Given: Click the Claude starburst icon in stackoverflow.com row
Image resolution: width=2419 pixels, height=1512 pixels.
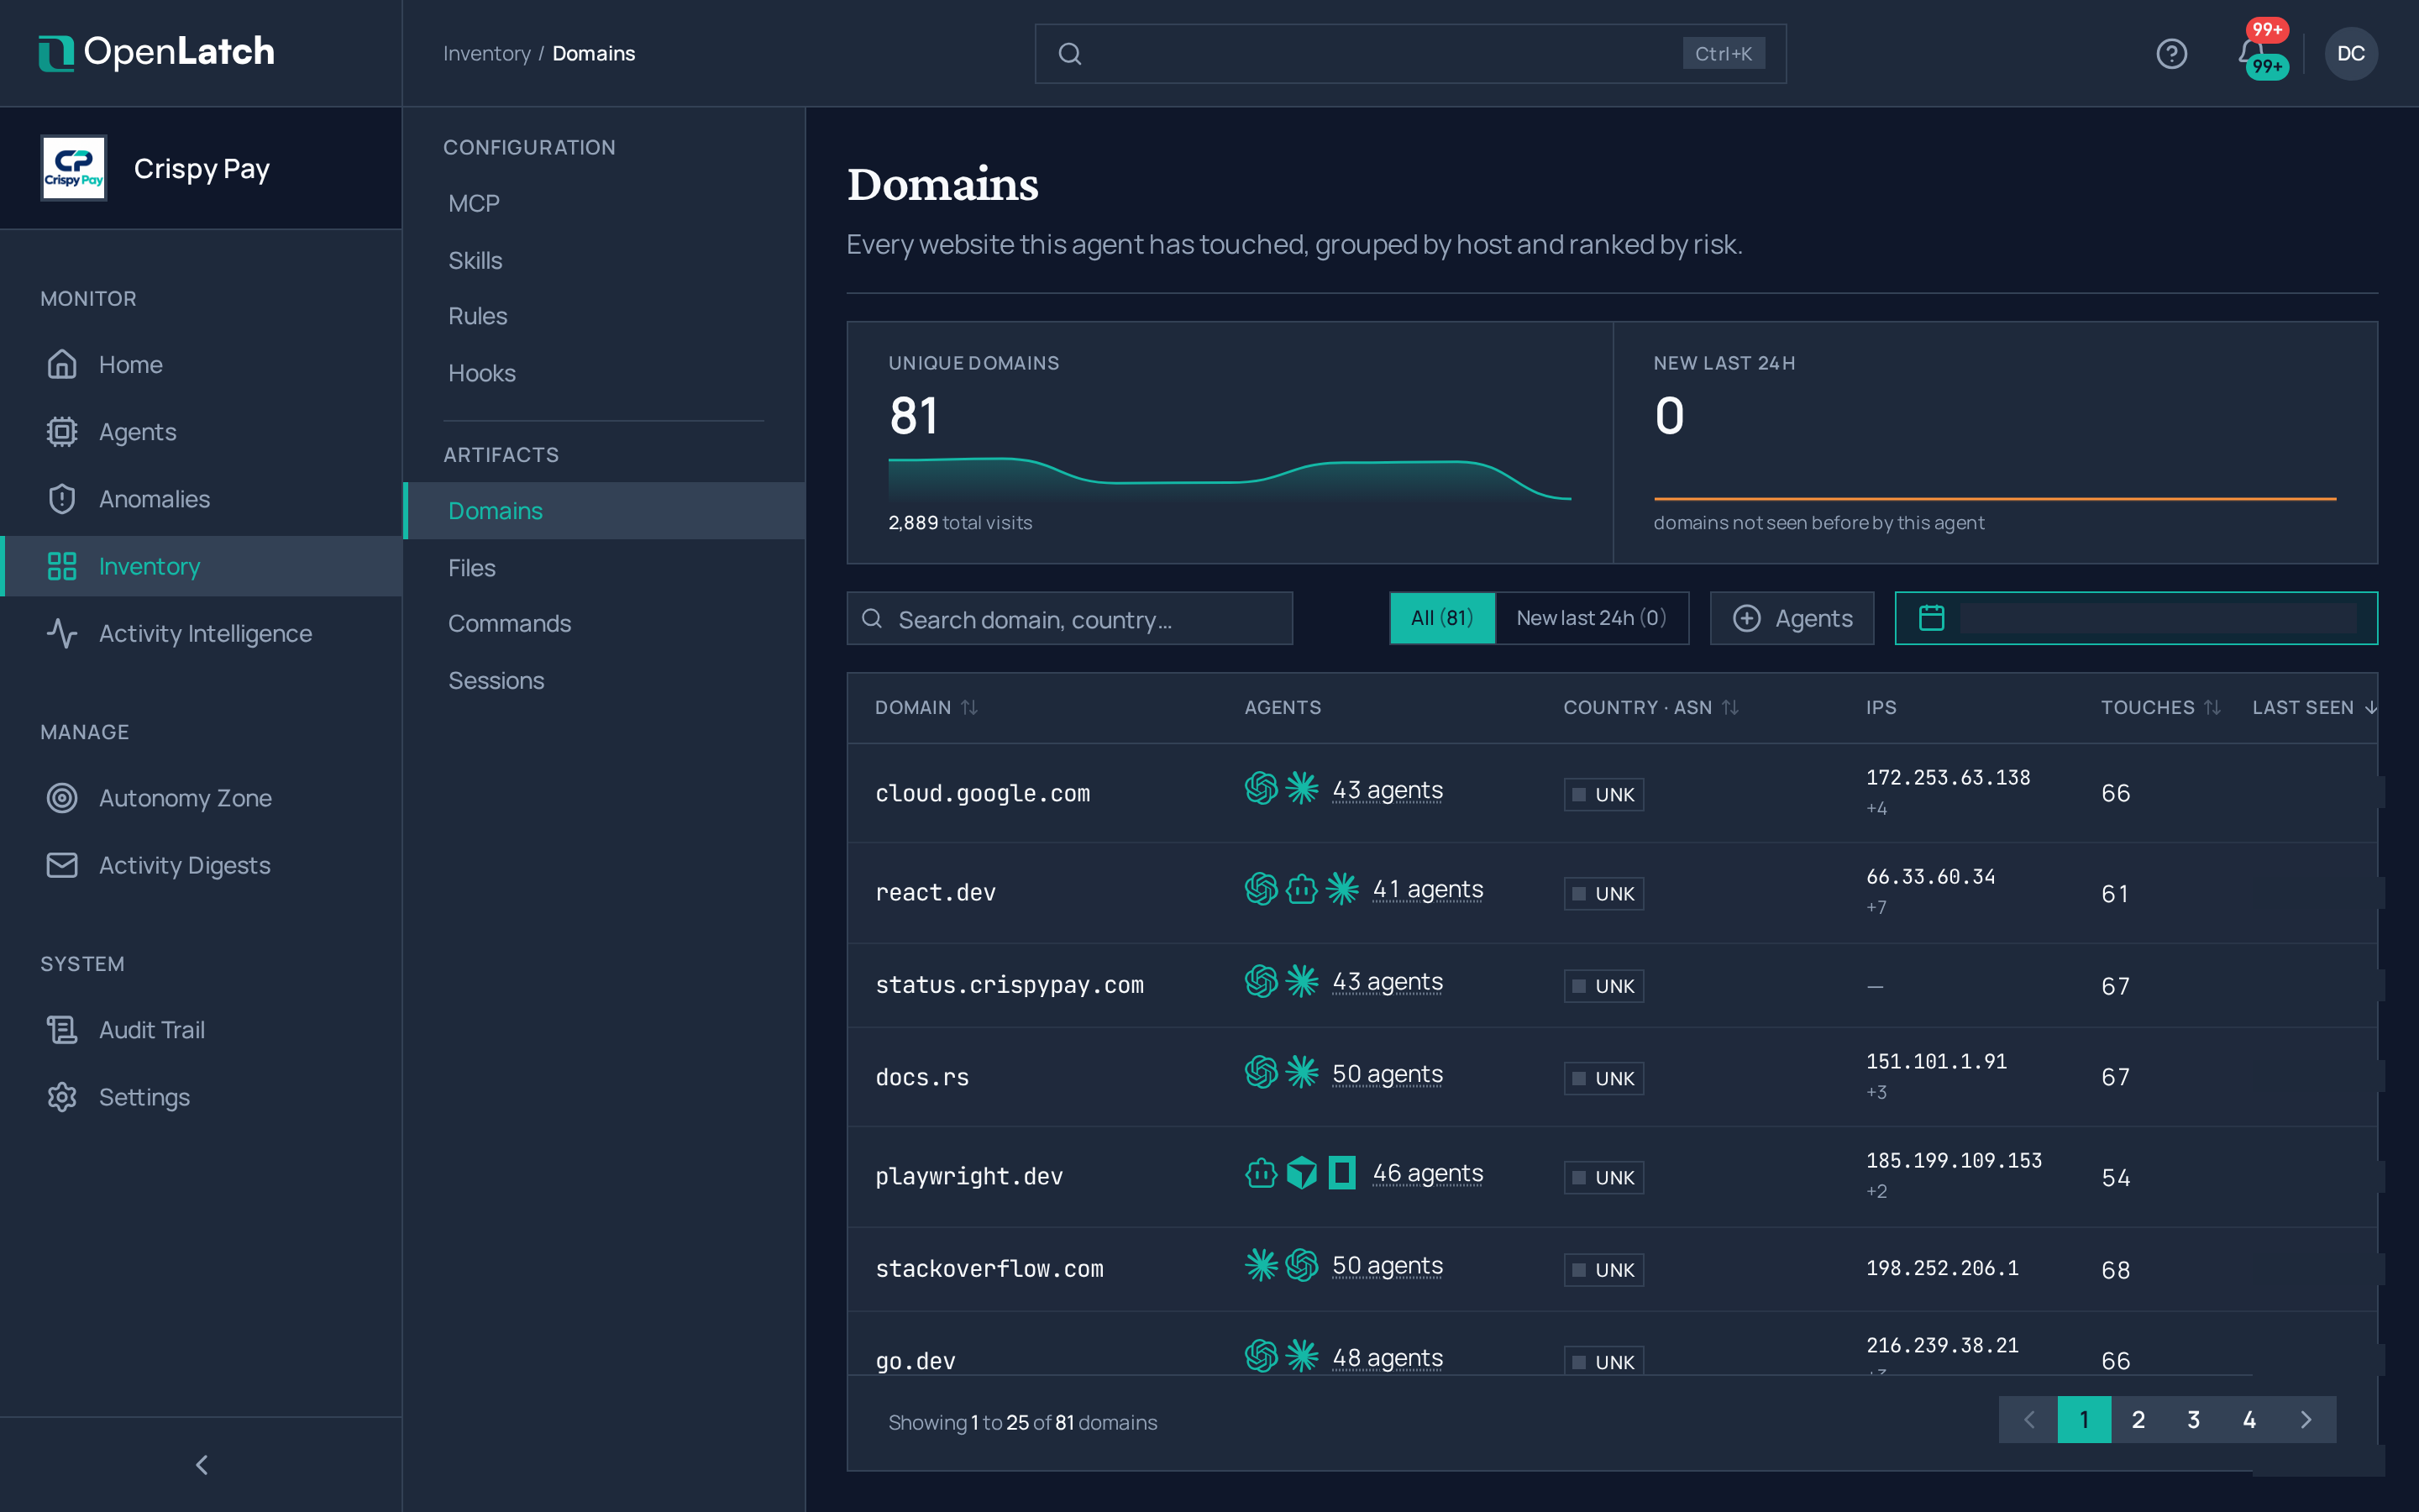Looking at the screenshot, I should coord(1261,1264).
